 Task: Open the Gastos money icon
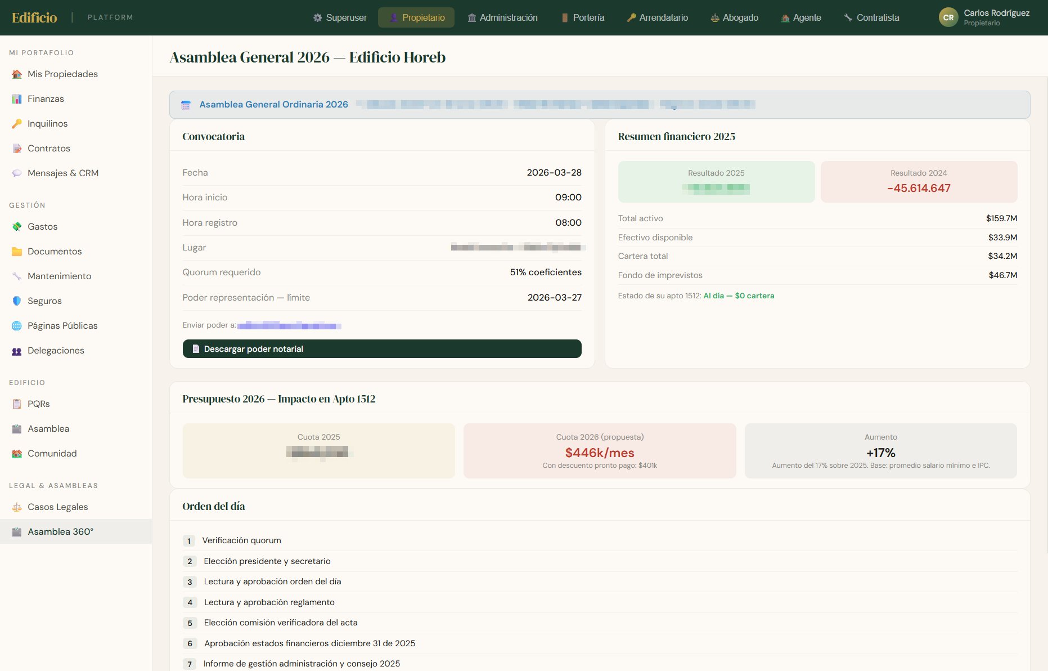[17, 227]
